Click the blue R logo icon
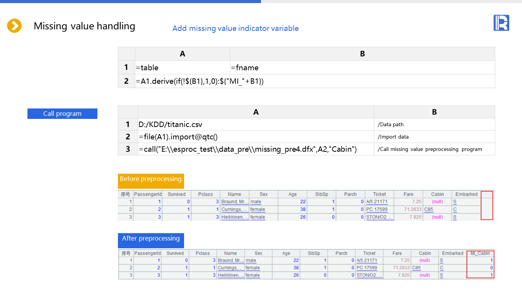 pos(501,23)
